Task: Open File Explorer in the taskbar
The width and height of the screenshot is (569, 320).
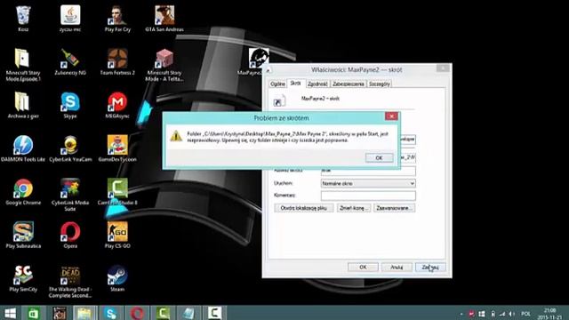Action: click(x=84, y=313)
